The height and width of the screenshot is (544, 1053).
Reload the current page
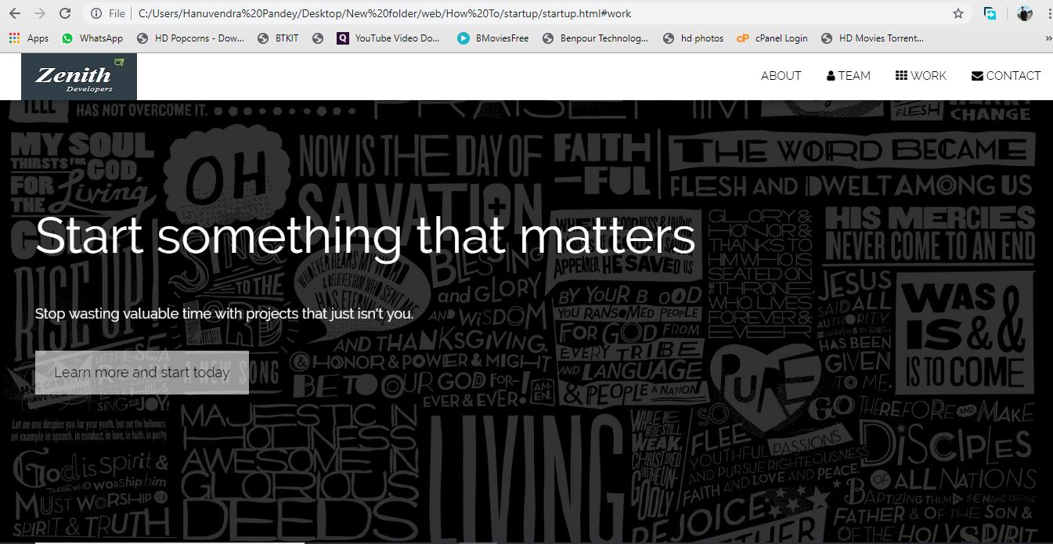click(65, 13)
